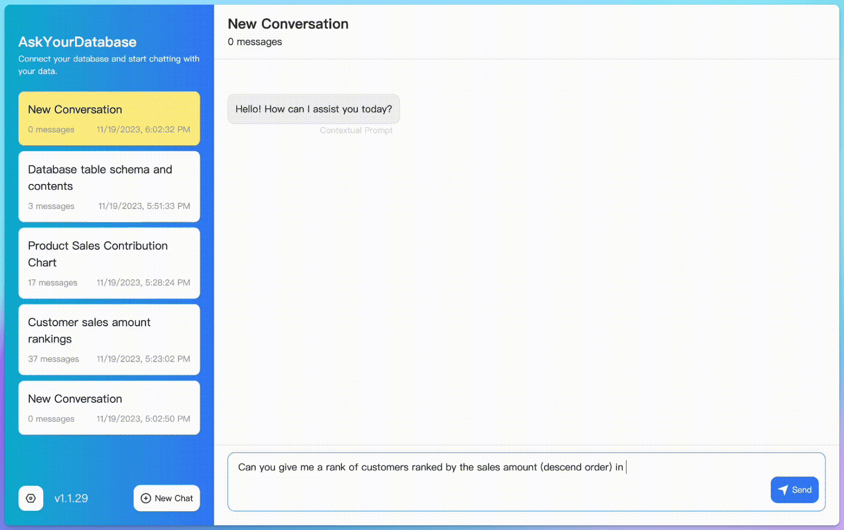This screenshot has width=844, height=530.
Task: Click the 'Hello! How can I assist you today?' bubble
Action: pyautogui.click(x=314, y=109)
